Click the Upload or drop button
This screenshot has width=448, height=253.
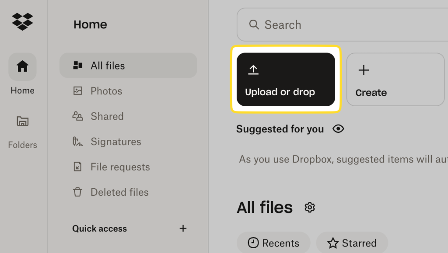coord(286,79)
